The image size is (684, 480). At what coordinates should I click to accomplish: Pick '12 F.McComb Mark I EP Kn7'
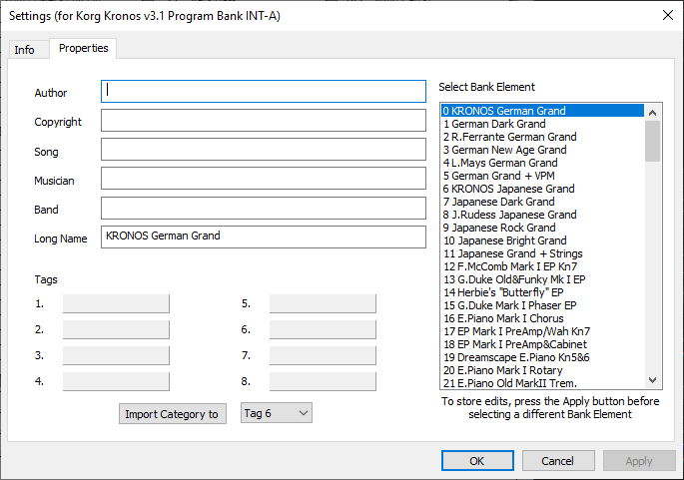pos(542,266)
